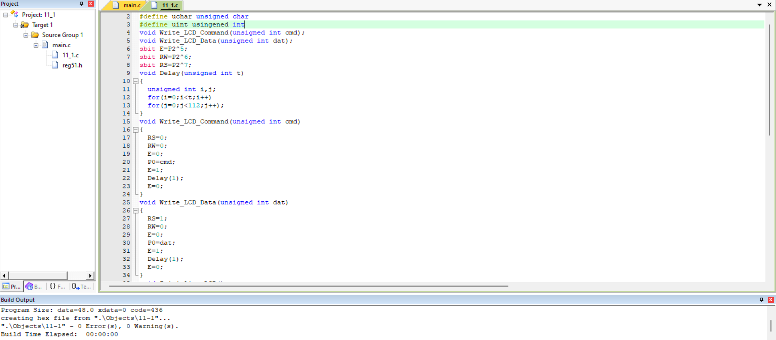Click 'unsigned int i,j;' on line 11
Image resolution: width=776 pixels, height=340 pixels.
tap(181, 89)
